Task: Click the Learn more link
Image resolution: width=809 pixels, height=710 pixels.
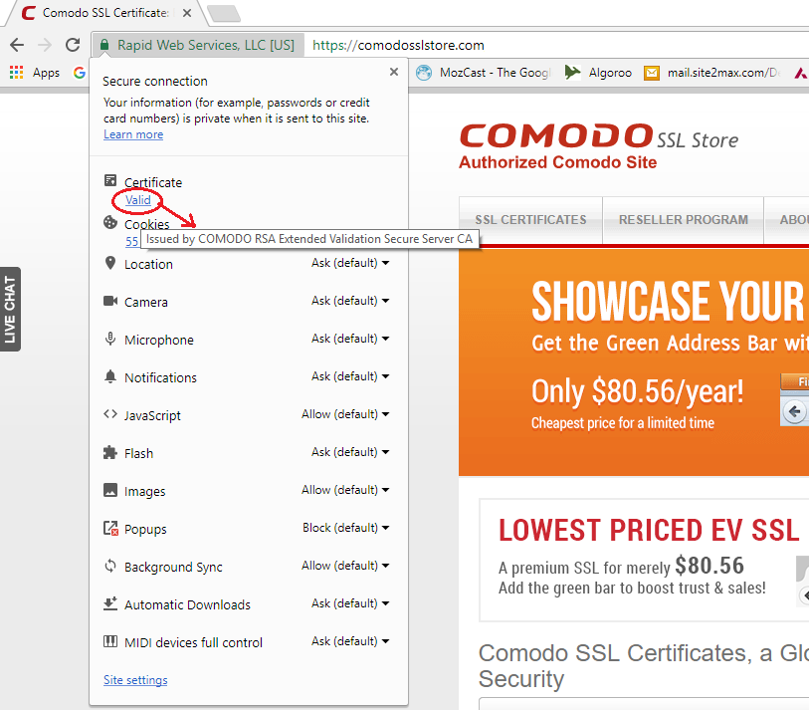Action: pyautogui.click(x=133, y=134)
